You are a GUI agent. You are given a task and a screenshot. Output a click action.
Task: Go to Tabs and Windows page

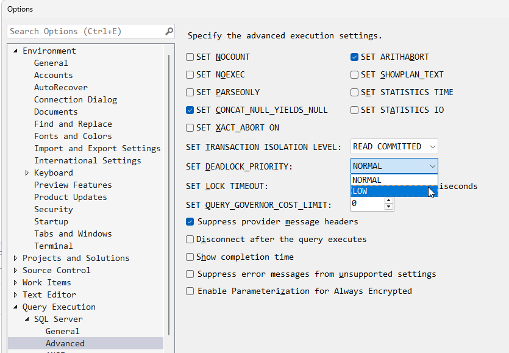tap(73, 234)
